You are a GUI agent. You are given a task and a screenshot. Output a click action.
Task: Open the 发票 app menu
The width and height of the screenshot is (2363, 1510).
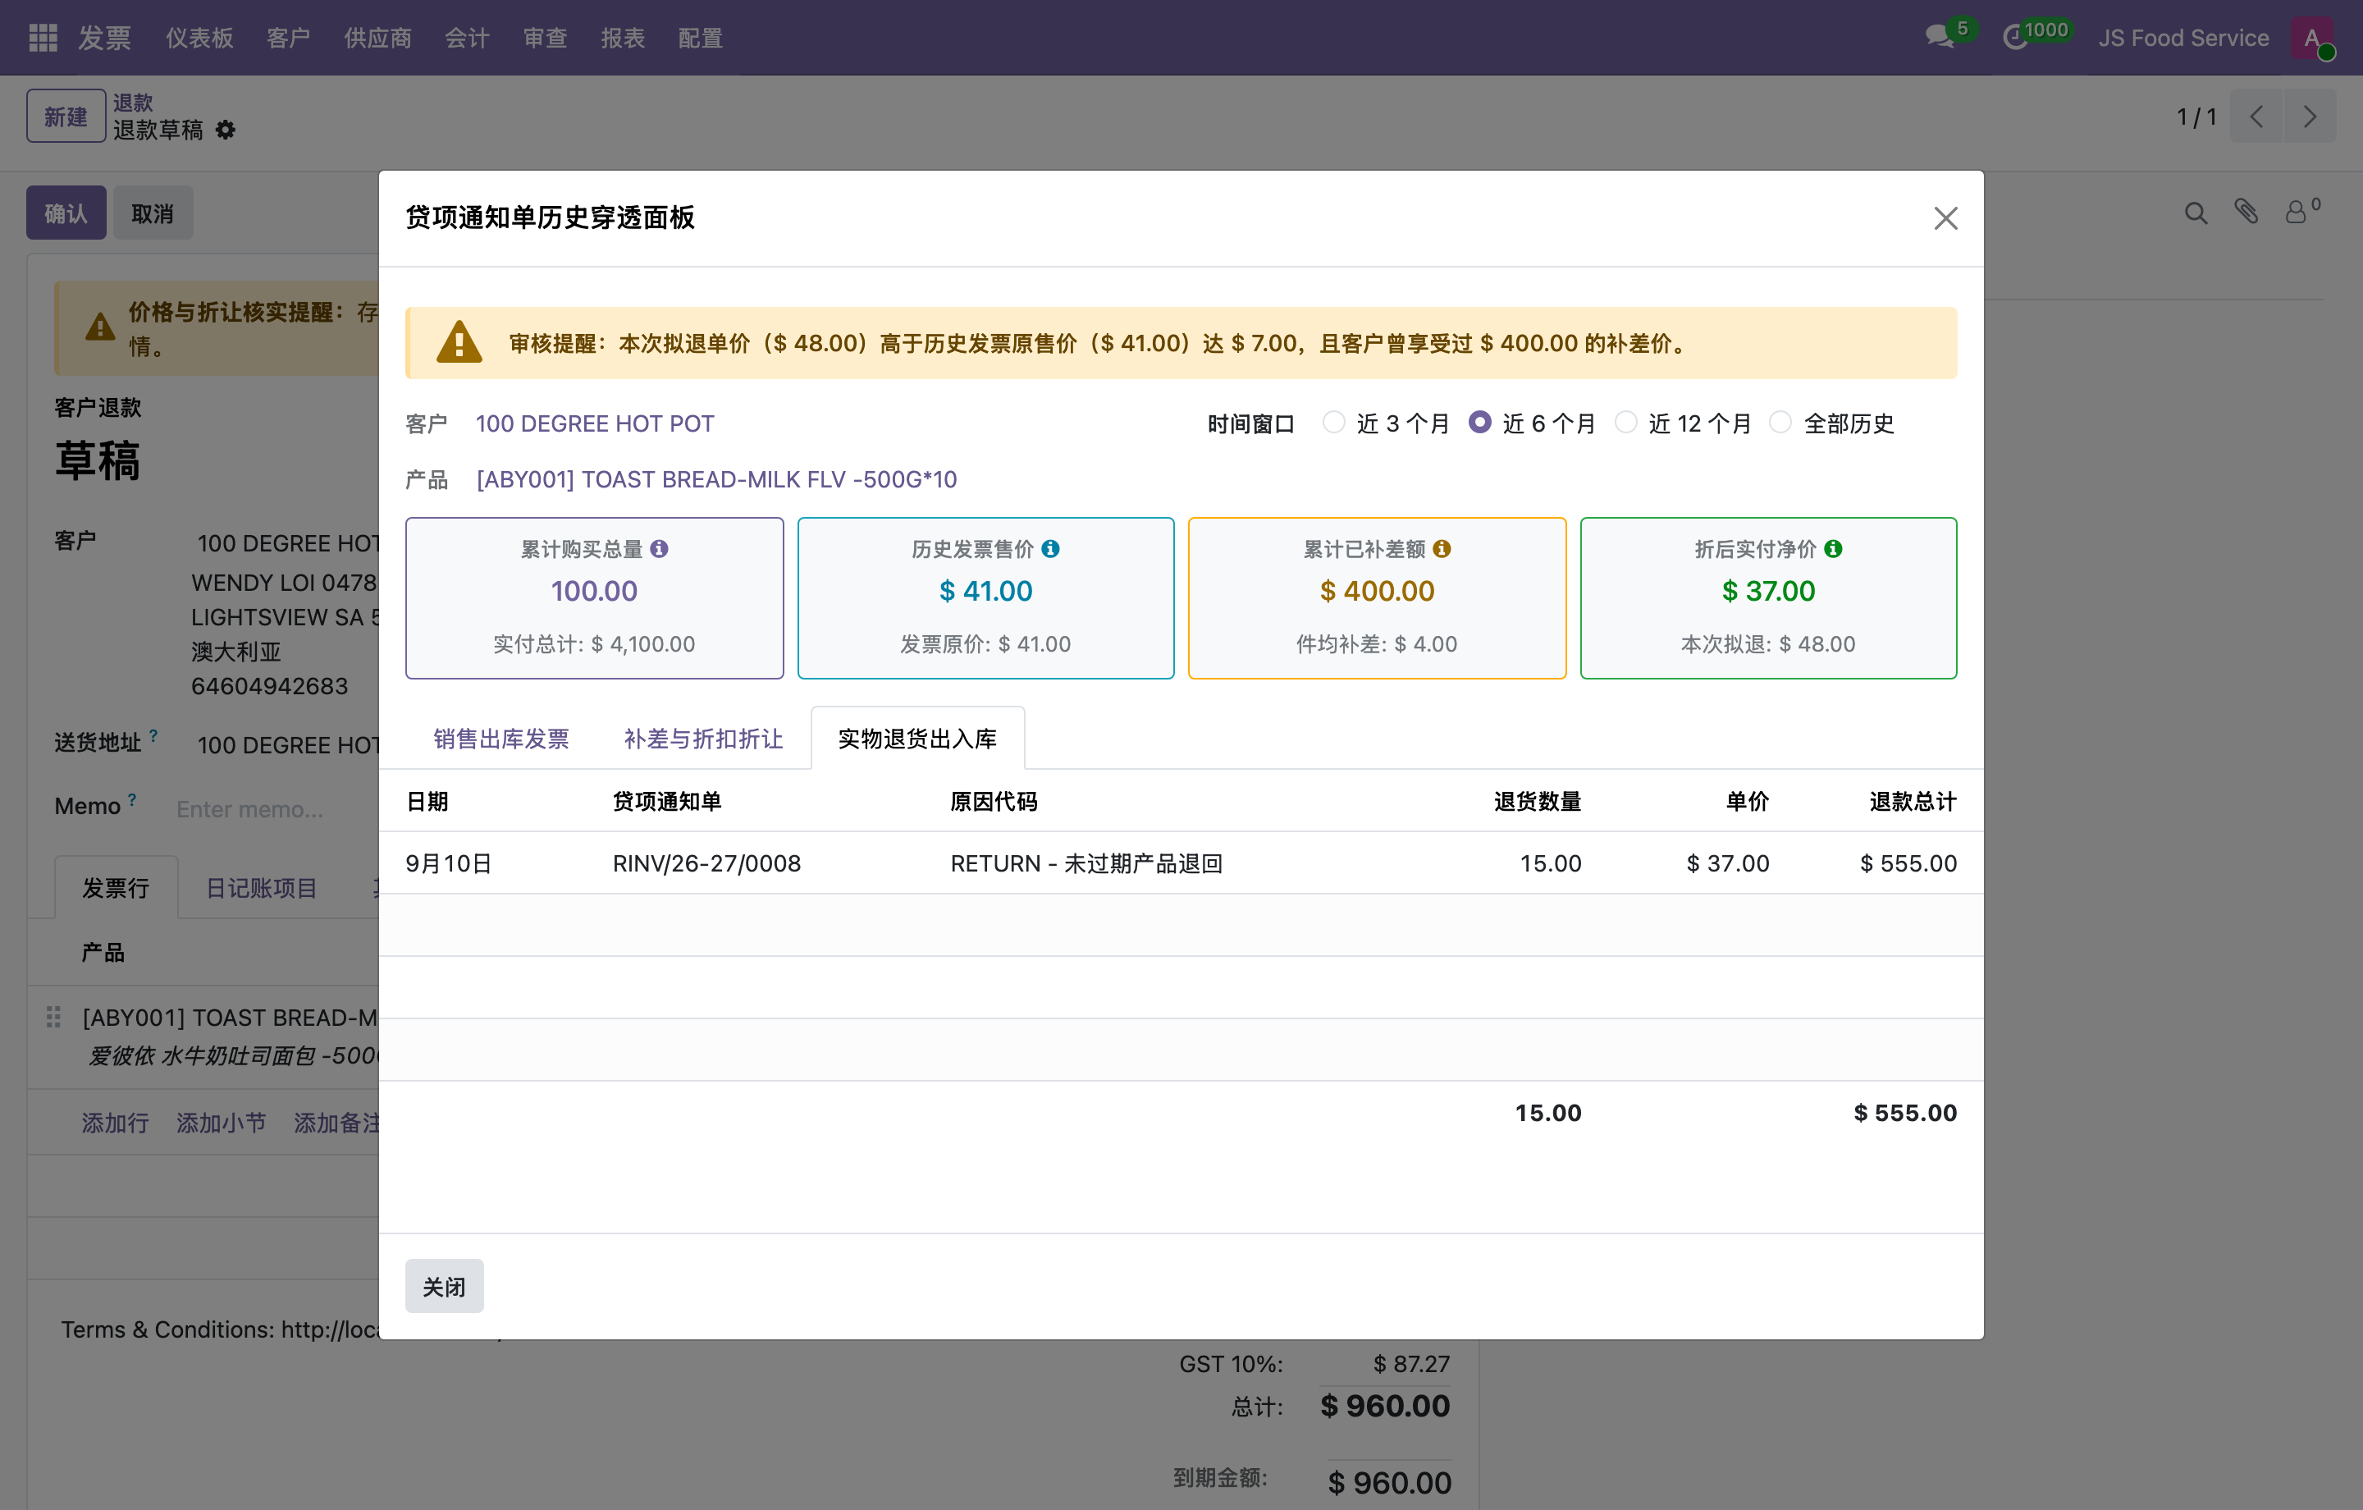[105, 37]
